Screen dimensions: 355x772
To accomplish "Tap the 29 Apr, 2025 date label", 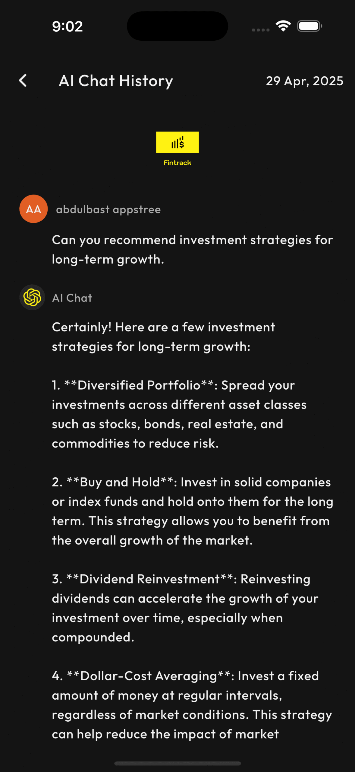I will pyautogui.click(x=304, y=81).
